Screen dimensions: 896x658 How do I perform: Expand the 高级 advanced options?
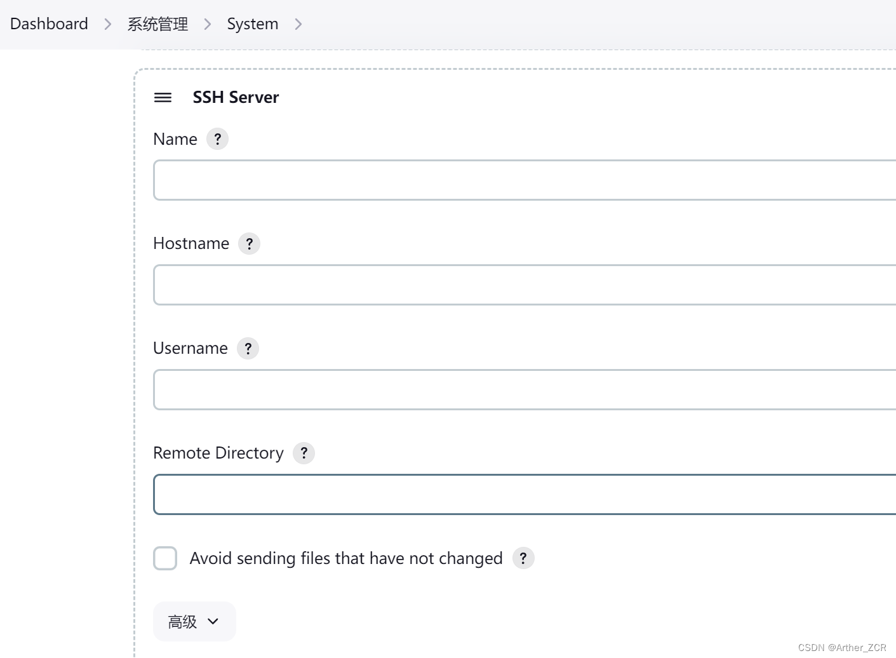tap(194, 622)
